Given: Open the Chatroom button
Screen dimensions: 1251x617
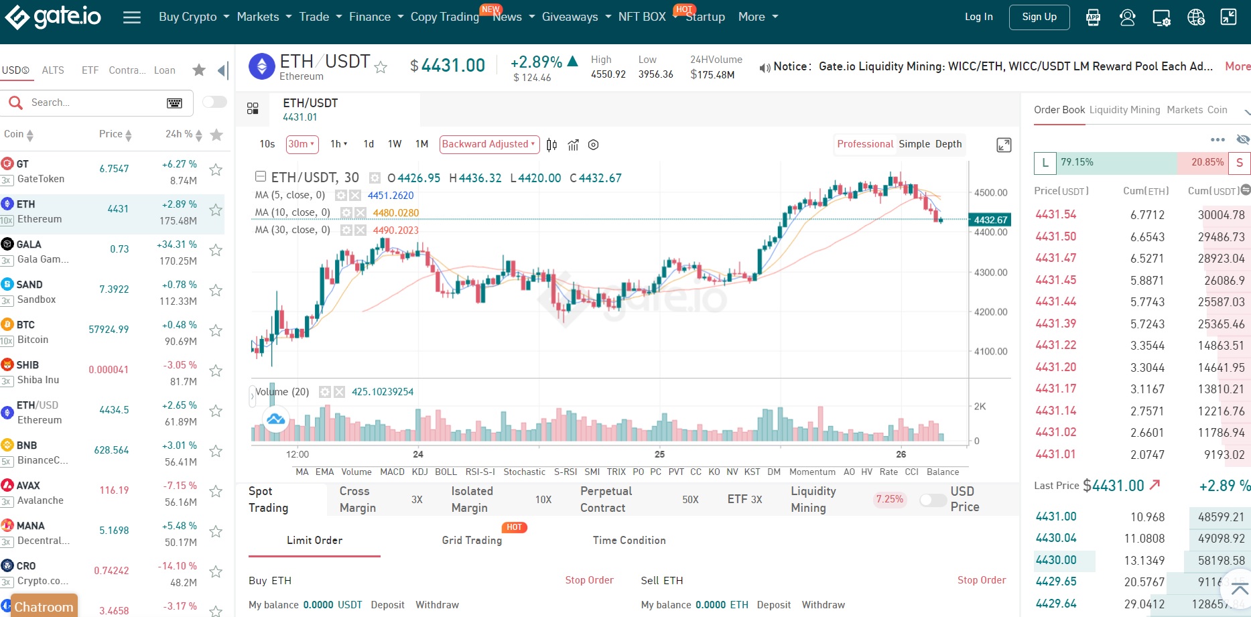Looking at the screenshot, I should (44, 606).
